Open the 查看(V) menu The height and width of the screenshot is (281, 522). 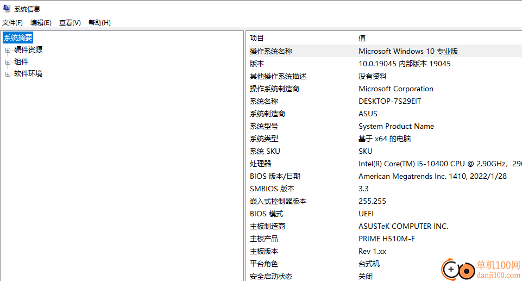click(x=70, y=23)
